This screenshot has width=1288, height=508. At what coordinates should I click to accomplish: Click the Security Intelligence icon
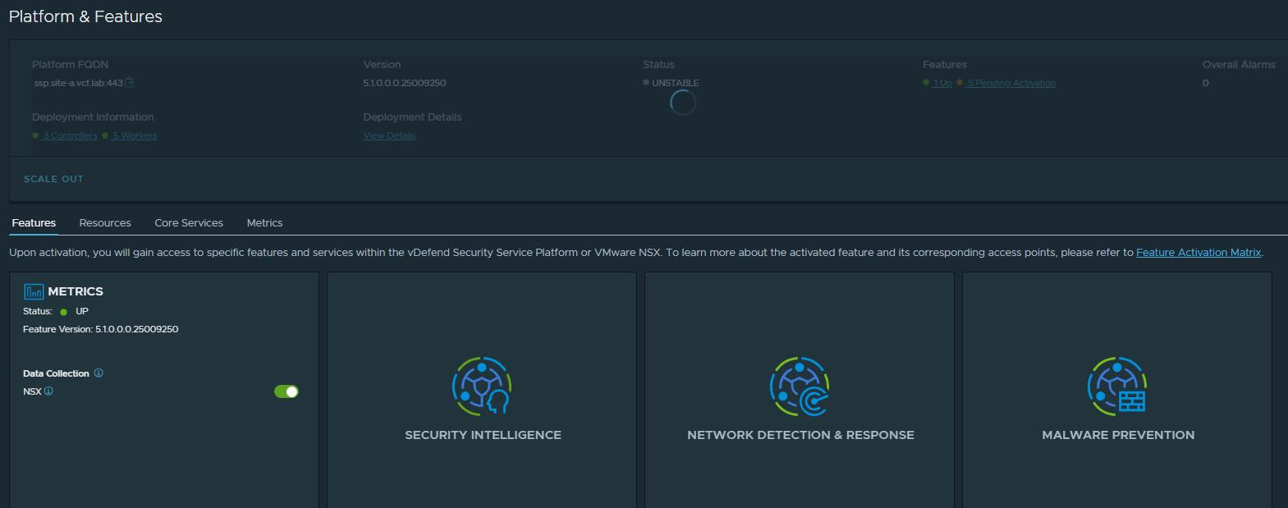click(x=482, y=386)
